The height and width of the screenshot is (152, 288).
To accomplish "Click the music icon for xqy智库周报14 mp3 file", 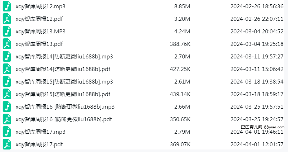I will 7,57.
